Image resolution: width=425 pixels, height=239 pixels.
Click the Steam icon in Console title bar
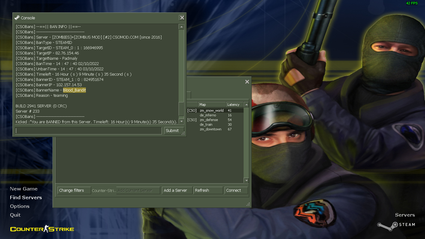(x=17, y=18)
